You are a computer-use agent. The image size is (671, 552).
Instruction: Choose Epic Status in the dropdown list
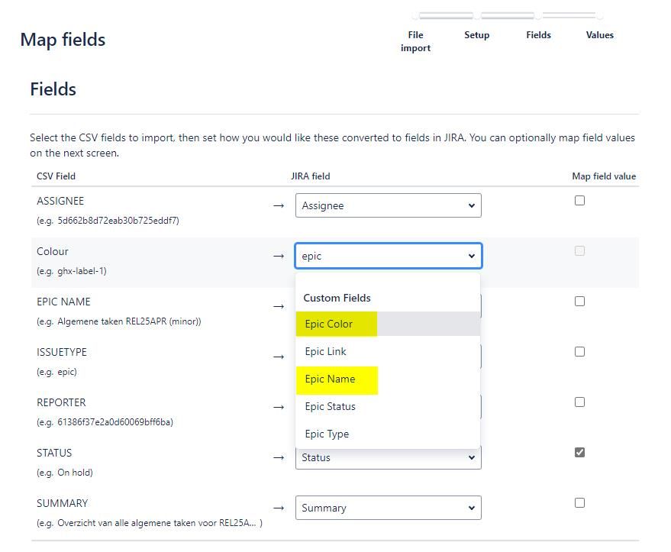coord(388,406)
